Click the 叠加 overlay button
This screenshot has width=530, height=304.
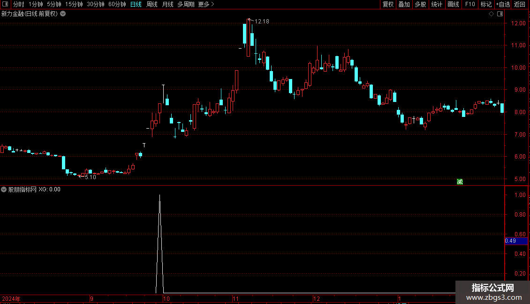(x=404, y=4)
